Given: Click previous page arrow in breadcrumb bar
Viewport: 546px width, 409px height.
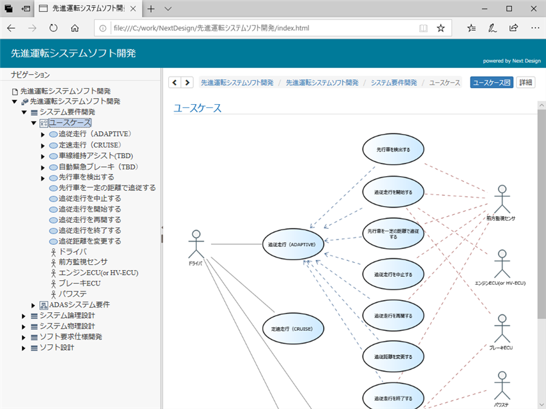Looking at the screenshot, I should (x=174, y=83).
